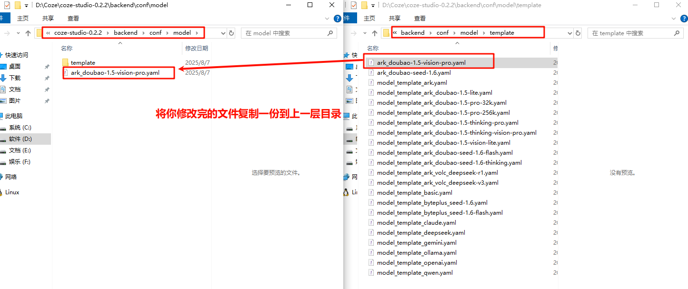Open help in the model window

click(338, 19)
